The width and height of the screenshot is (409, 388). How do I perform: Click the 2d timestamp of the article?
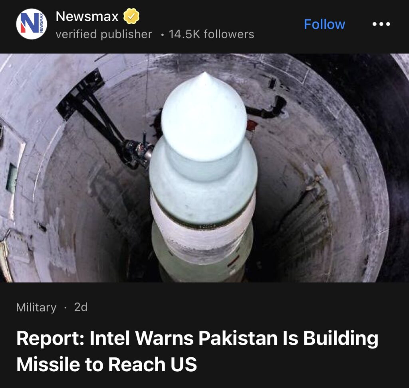pos(81,307)
